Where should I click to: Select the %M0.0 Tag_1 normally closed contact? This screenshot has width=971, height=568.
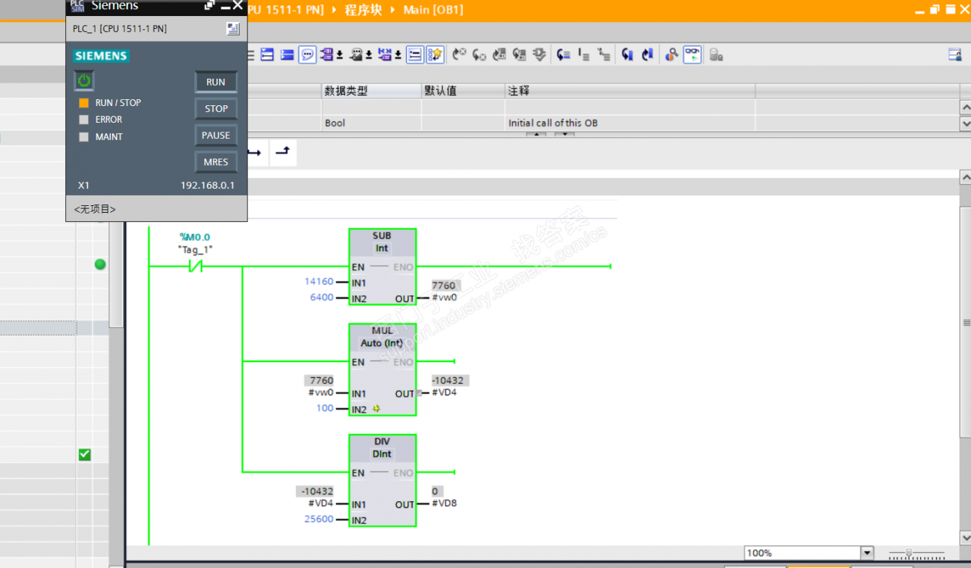coord(195,266)
